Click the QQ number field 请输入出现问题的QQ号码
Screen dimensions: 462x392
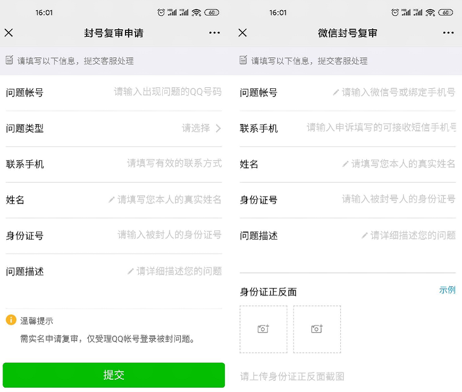point(167,92)
